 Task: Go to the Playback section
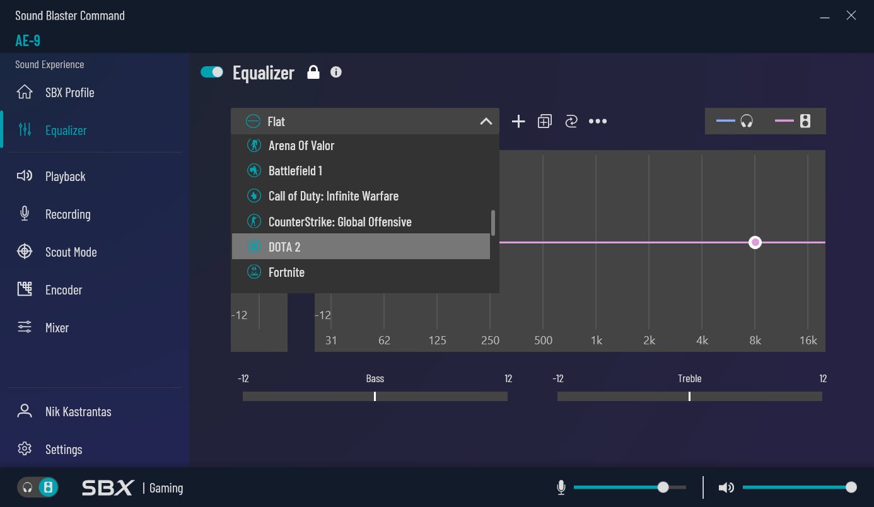point(95,176)
